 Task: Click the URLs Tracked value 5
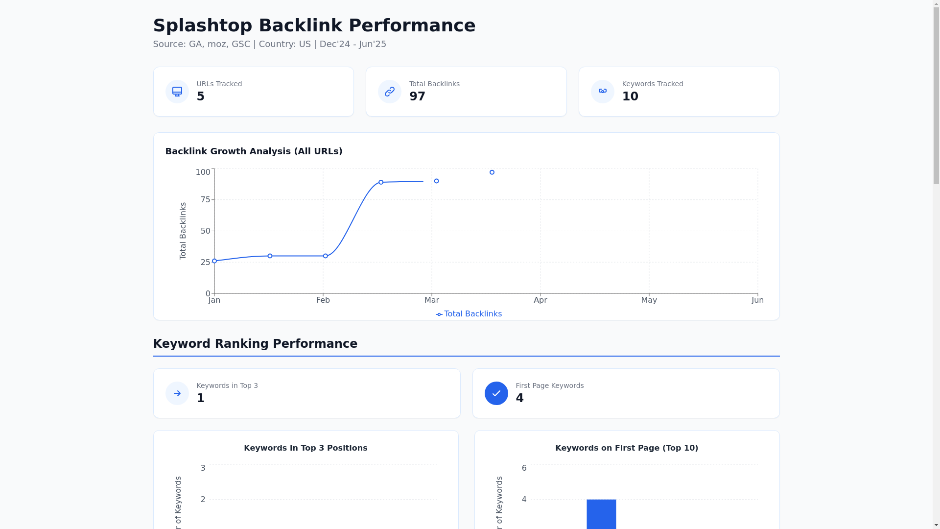click(x=201, y=96)
